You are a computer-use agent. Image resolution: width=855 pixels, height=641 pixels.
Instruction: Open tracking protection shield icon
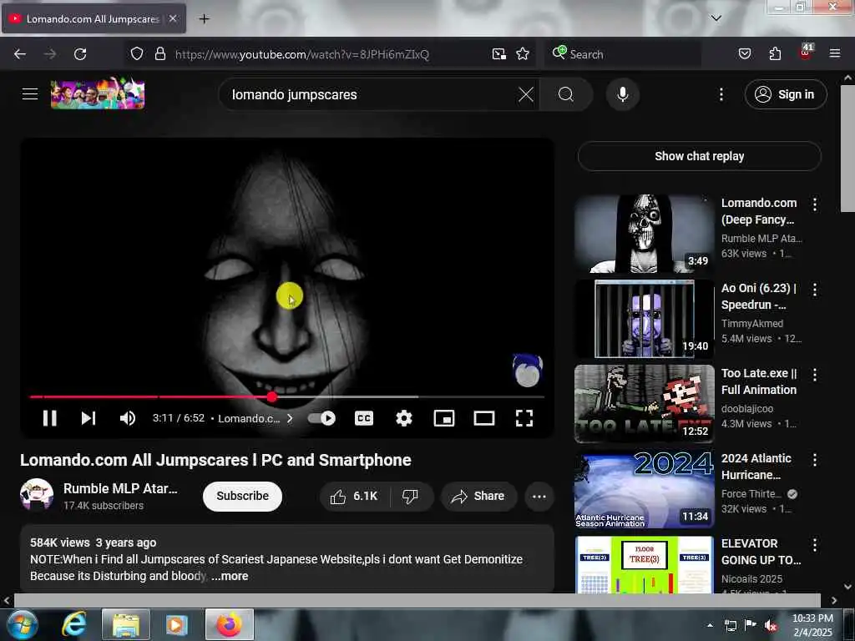[137, 54]
